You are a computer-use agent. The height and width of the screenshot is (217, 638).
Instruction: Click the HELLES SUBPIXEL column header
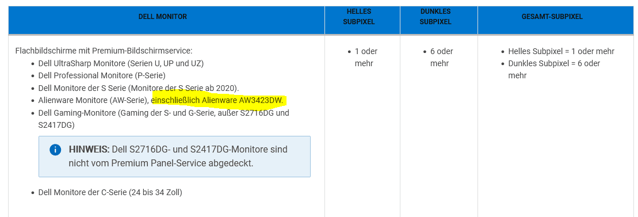359,17
